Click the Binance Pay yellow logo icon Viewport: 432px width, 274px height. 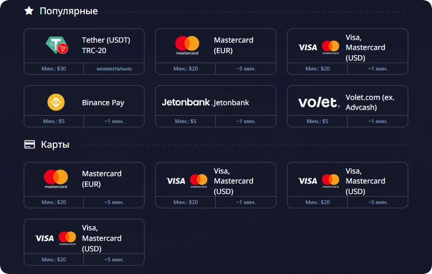(x=56, y=102)
